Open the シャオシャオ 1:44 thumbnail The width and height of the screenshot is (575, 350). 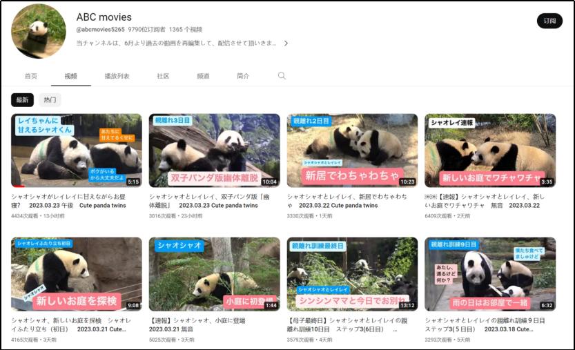coord(214,274)
